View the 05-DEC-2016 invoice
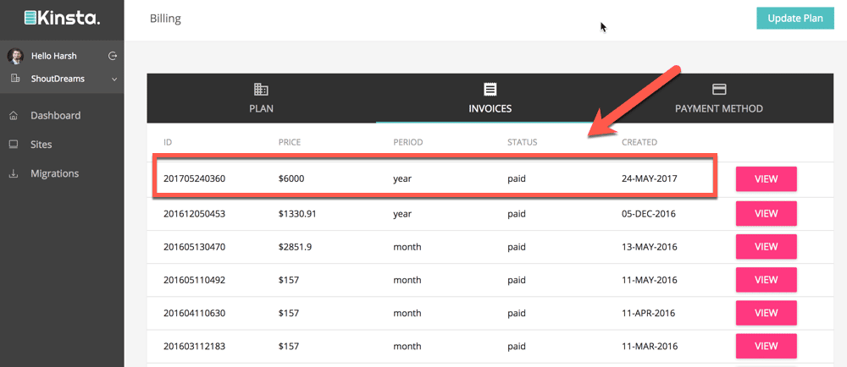This screenshot has width=847, height=367. [x=766, y=213]
